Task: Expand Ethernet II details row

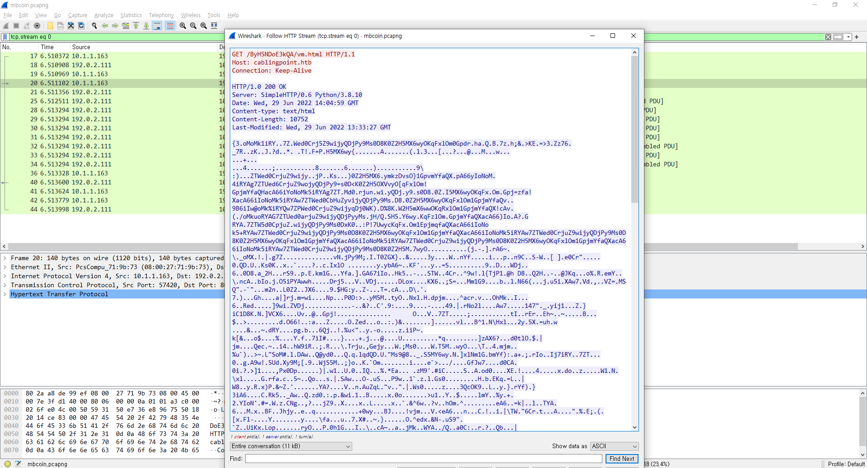Action: pyautogui.click(x=5, y=267)
